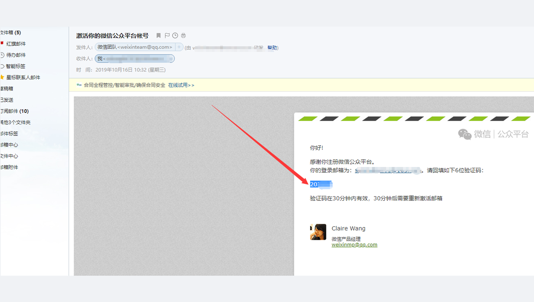
Task: Click the title 微信产品经理 in signature
Action: point(346,239)
